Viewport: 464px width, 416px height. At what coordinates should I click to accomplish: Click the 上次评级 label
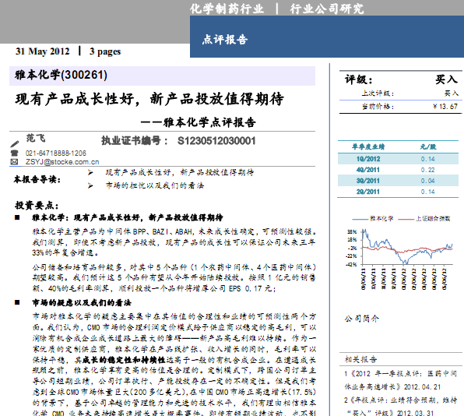pos(378,93)
